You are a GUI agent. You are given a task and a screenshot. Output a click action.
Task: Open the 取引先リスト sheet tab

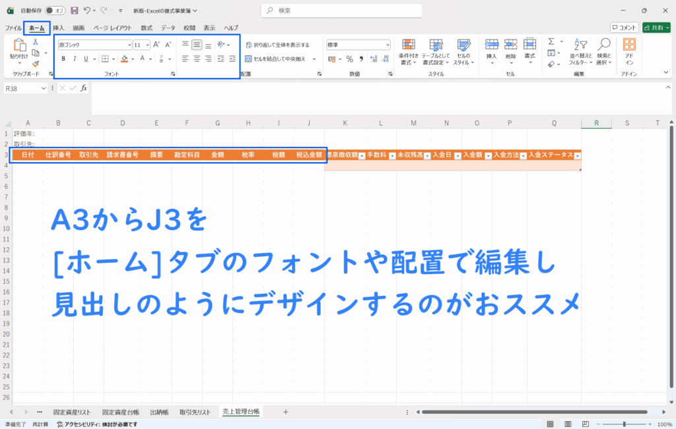point(195,412)
